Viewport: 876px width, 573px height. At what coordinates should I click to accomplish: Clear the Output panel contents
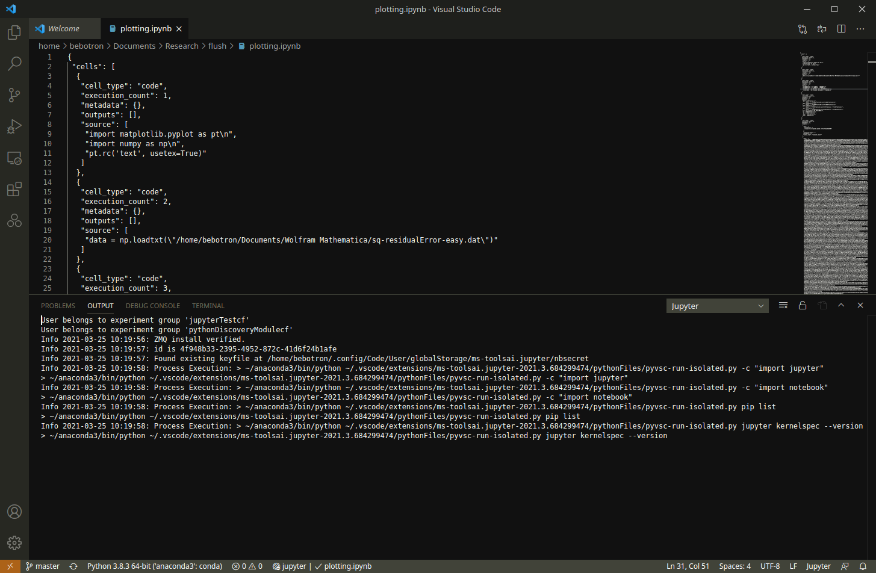(783, 305)
